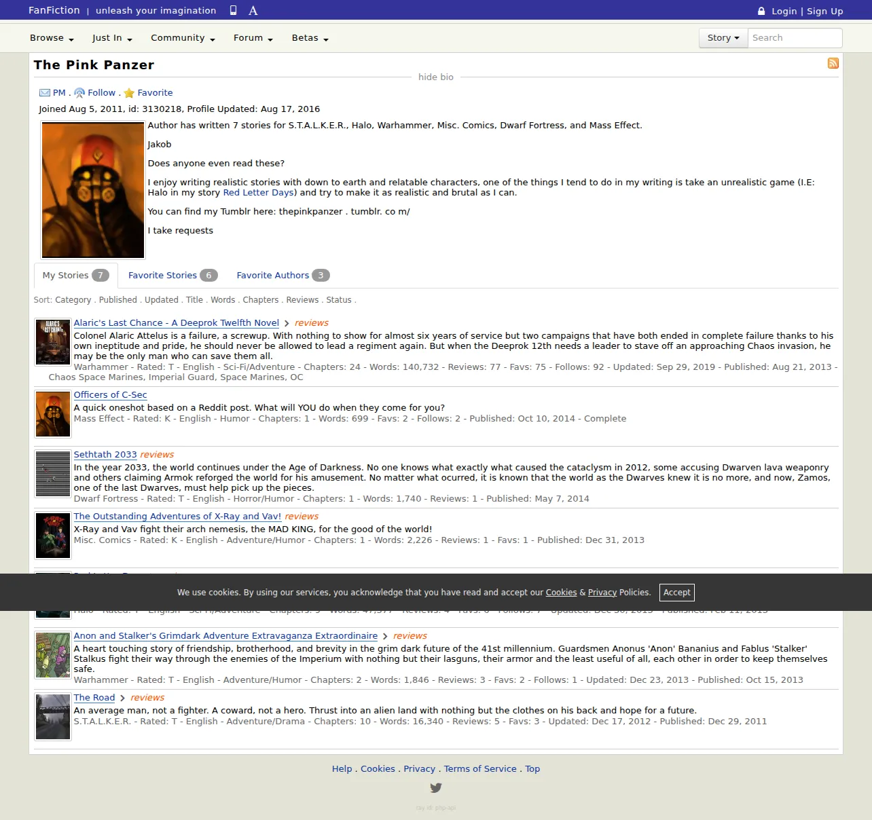Open Terms of Service in footer
The height and width of the screenshot is (820, 872).
coord(480,769)
